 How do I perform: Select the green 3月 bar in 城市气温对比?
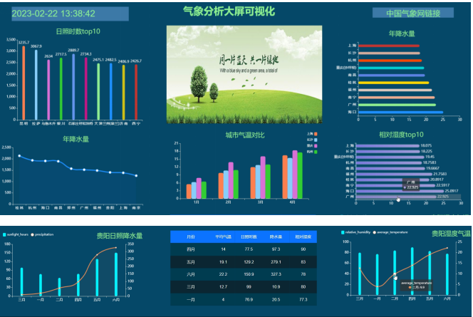click(x=268, y=182)
